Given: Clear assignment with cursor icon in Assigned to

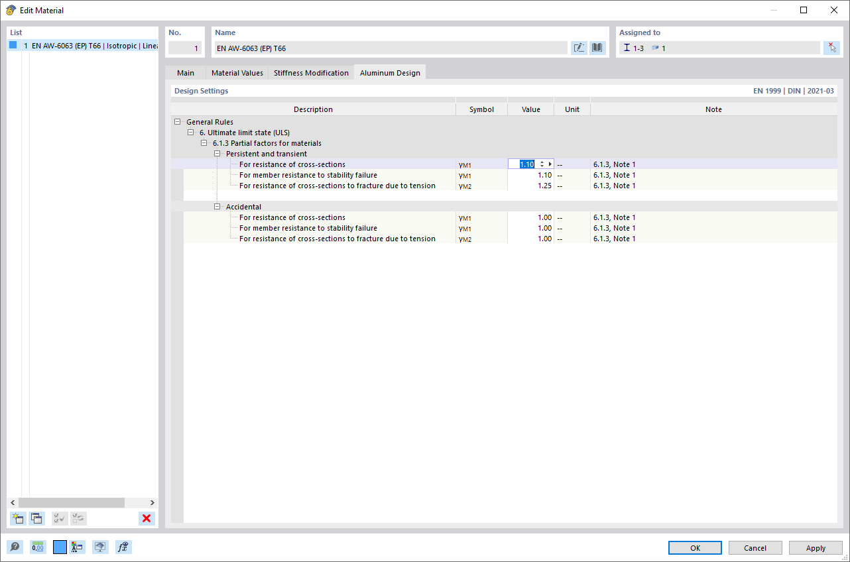Looking at the screenshot, I should pyautogui.click(x=831, y=47).
